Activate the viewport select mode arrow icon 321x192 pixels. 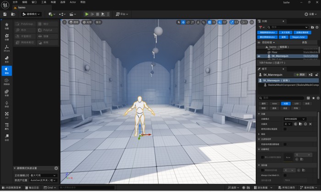point(179,22)
